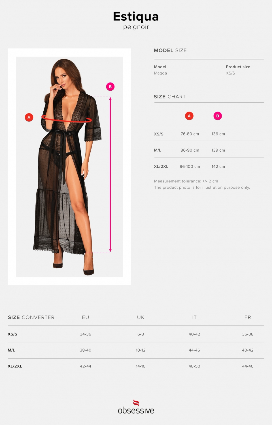This screenshot has width=272, height=425.
Task: Click the M/L row in the size chart
Action: click(x=209, y=150)
